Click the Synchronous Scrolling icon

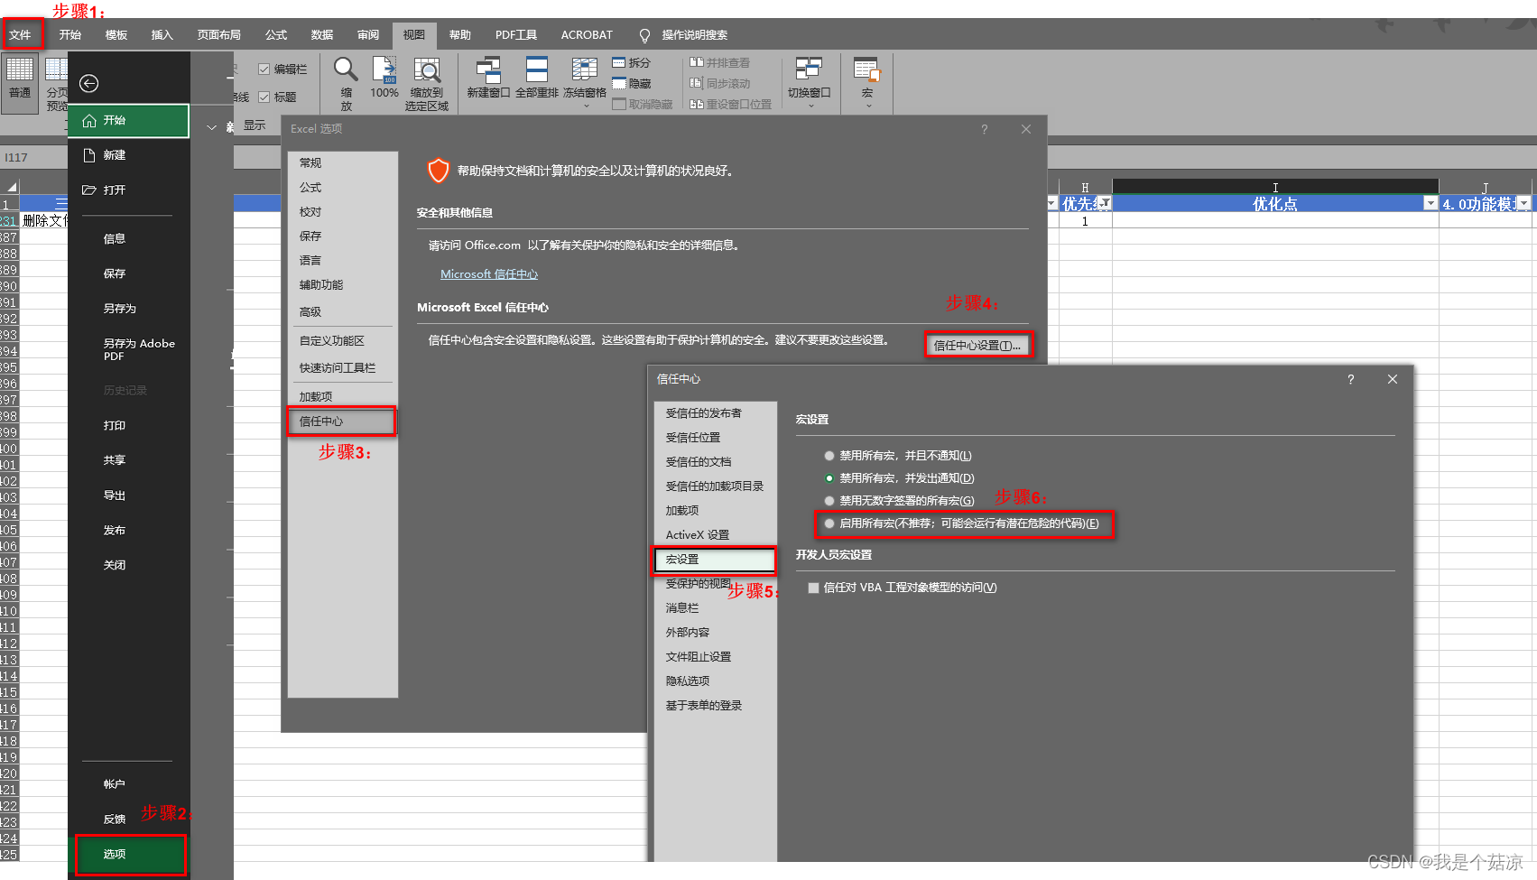coord(697,83)
